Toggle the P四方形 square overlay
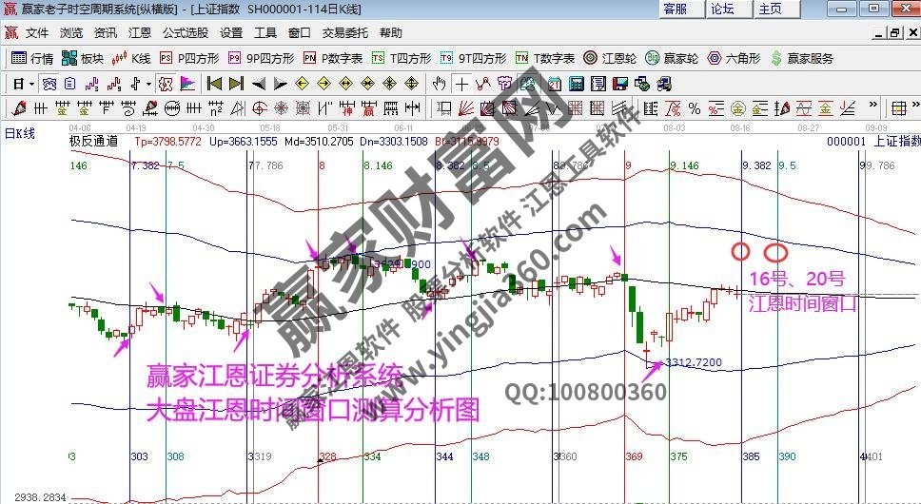This screenshot has height=504, width=921. click(190, 58)
